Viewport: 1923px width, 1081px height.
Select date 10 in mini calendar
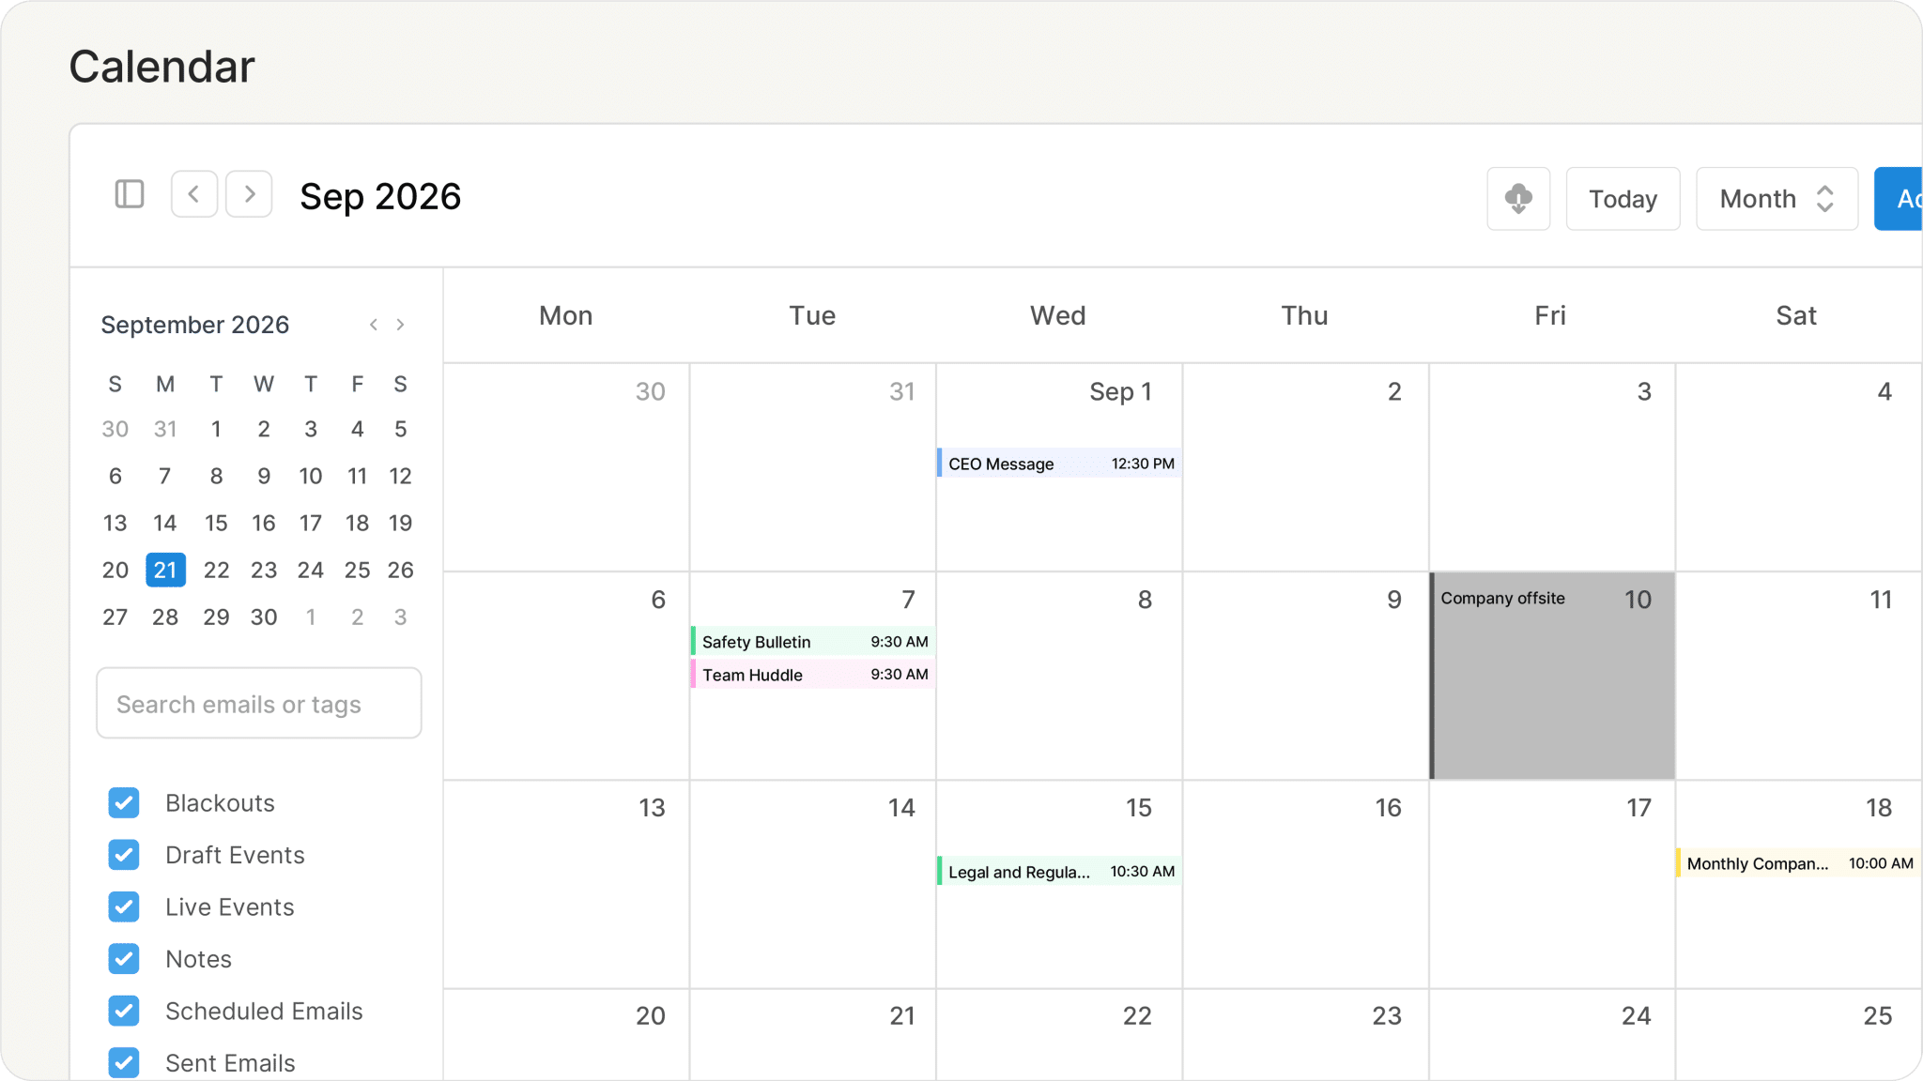(311, 476)
